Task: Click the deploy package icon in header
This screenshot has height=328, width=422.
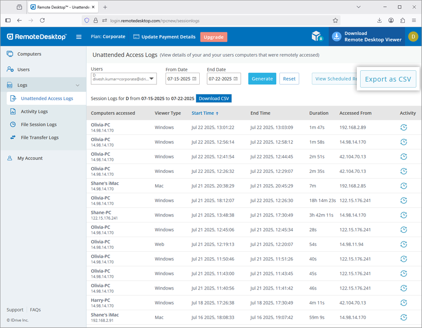Action: pos(317,37)
